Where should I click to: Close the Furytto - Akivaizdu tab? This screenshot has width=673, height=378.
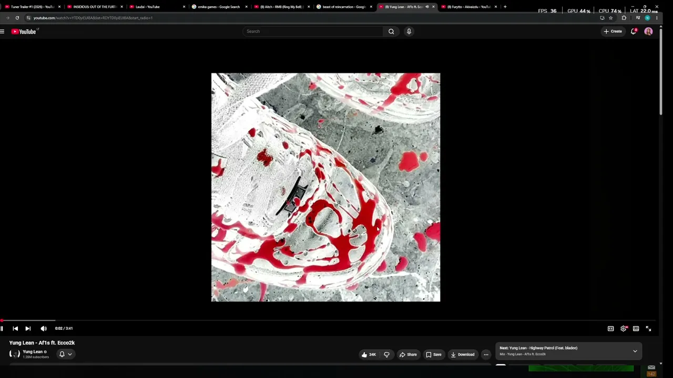495,7
